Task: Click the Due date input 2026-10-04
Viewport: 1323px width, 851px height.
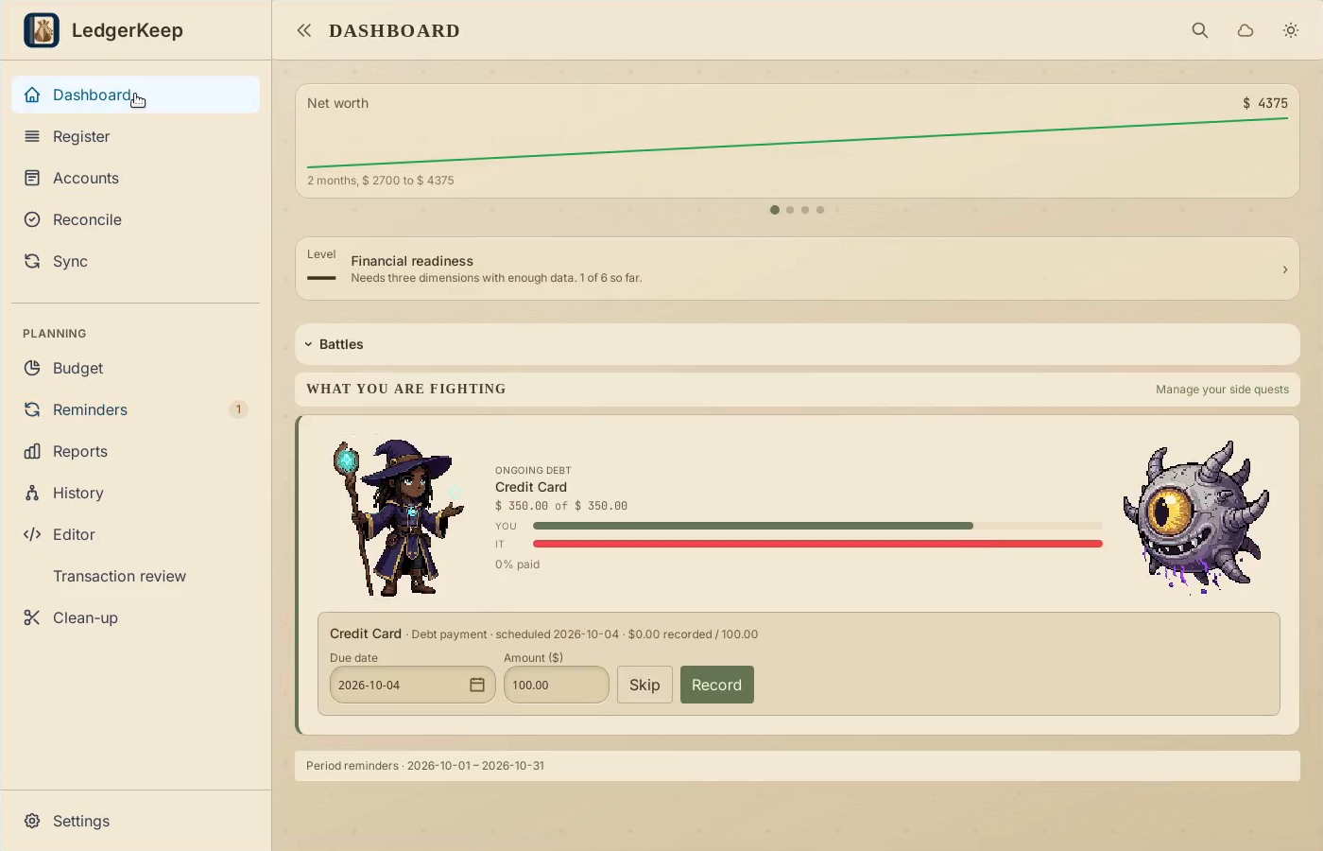Action: [x=412, y=685]
